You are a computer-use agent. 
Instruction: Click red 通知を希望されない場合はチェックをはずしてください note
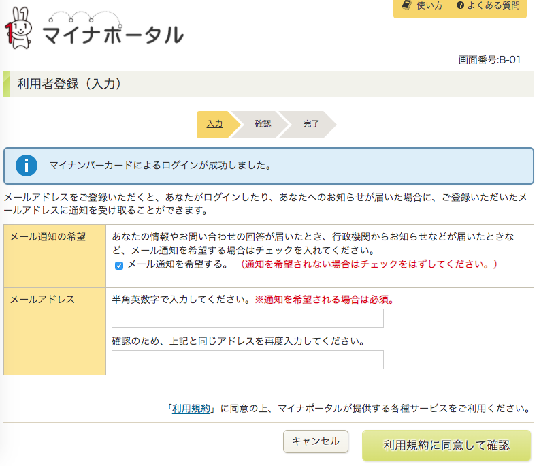[x=369, y=264]
